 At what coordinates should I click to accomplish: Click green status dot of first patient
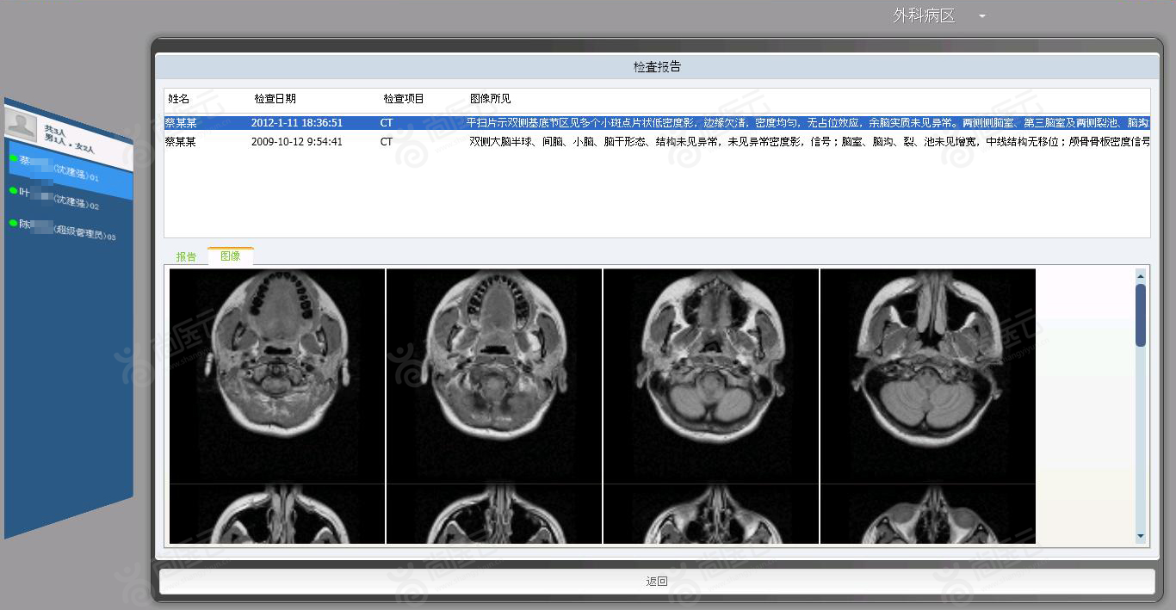14,157
